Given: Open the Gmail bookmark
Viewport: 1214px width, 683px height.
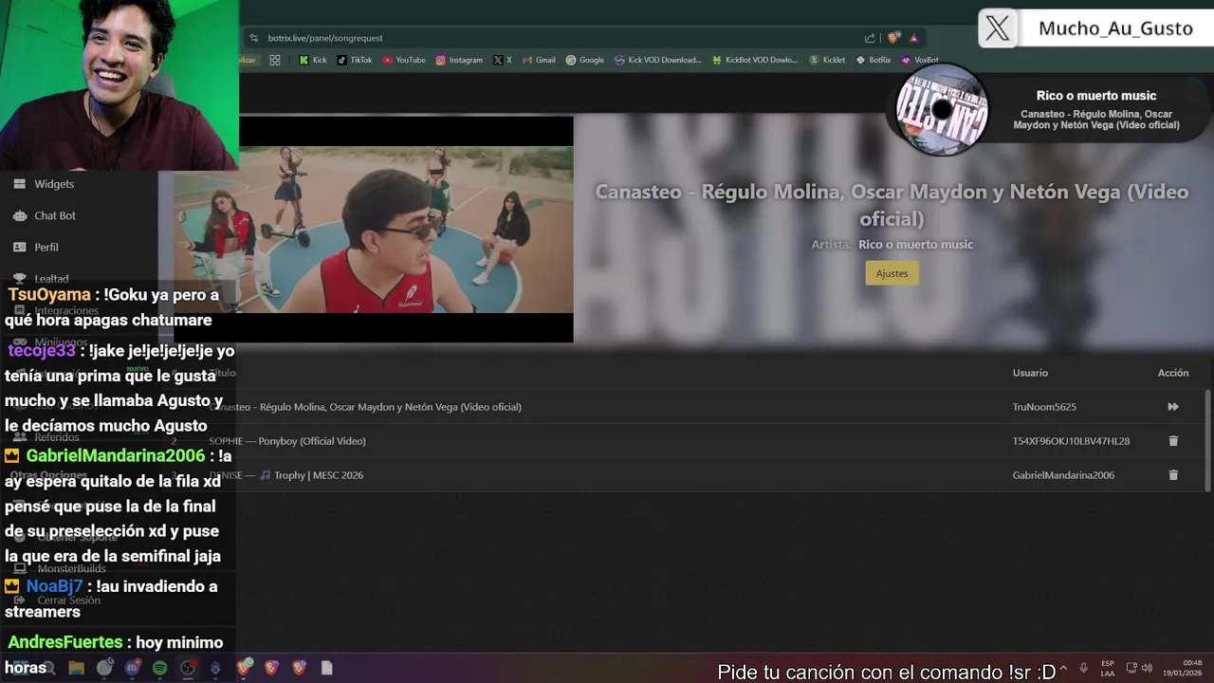Looking at the screenshot, I should [x=539, y=60].
